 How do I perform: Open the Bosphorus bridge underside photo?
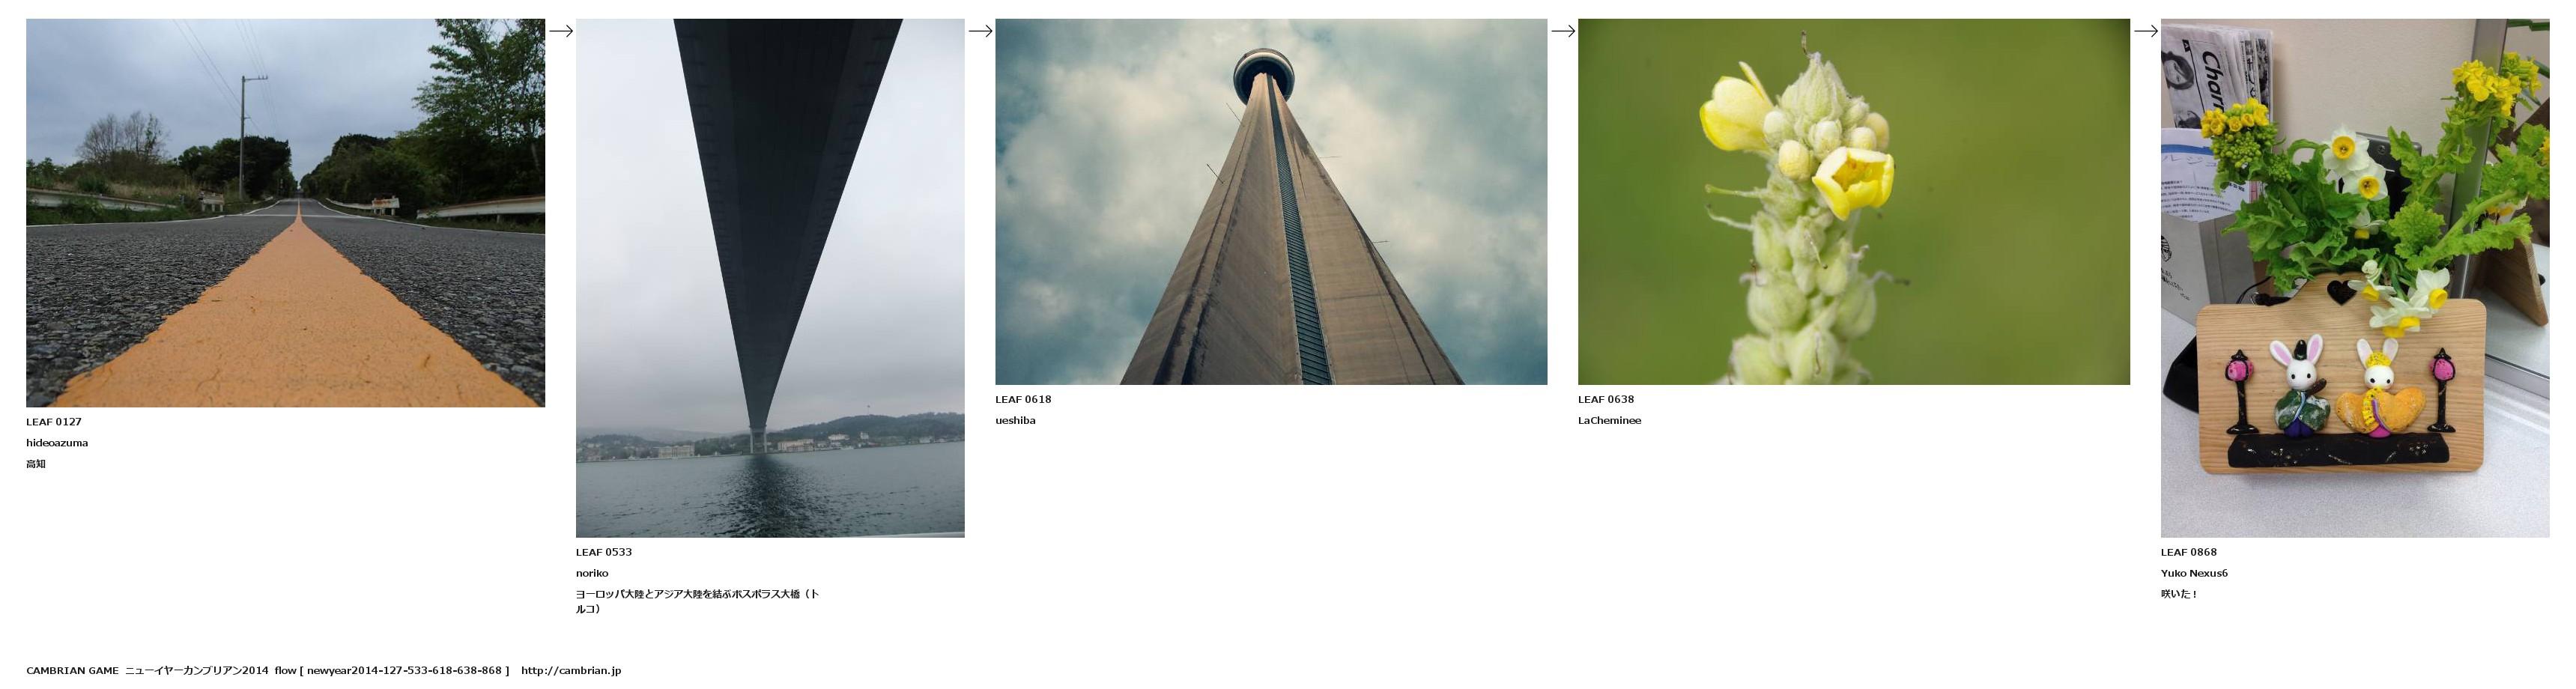click(770, 277)
